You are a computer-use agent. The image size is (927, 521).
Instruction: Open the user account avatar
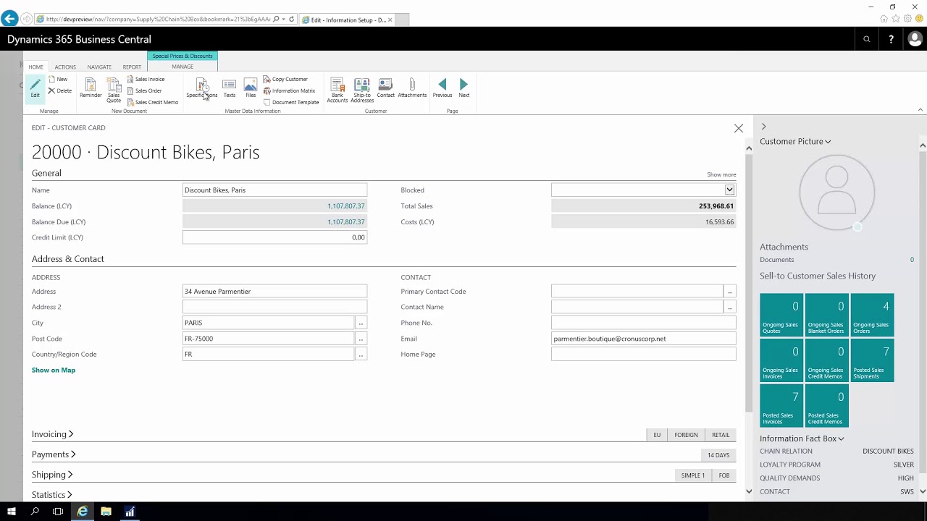915,39
